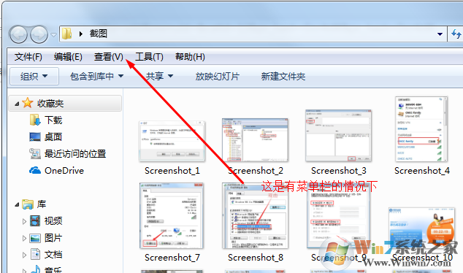Open the 组织 dropdown button
This screenshot has width=463, height=273.
34,77
